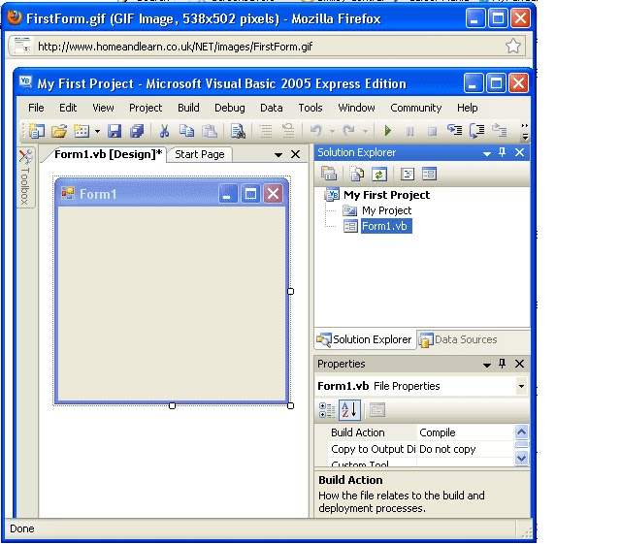Click Solution Explorer Properties toolbar icon
The image size is (621, 544).
tap(329, 174)
